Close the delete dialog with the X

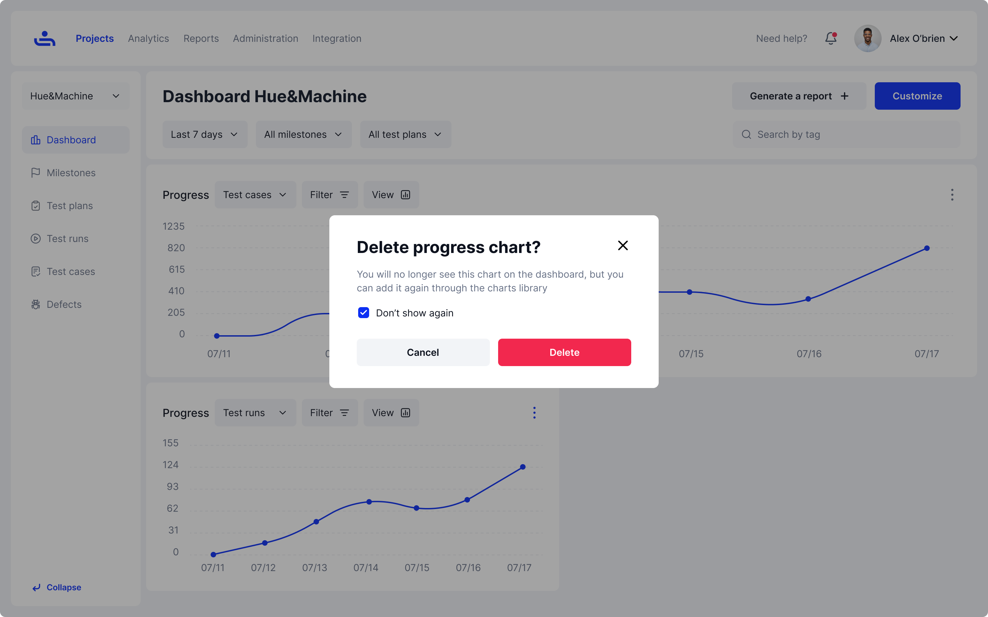[x=623, y=245]
